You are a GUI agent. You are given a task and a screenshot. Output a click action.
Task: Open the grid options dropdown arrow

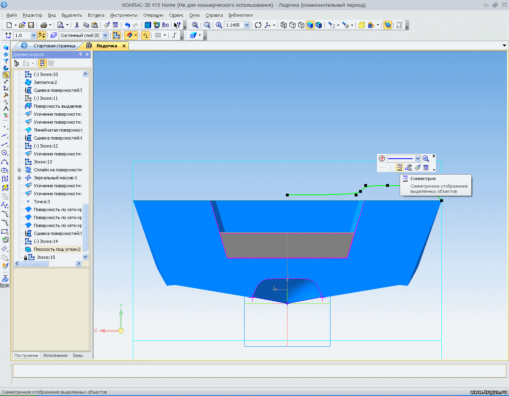[165, 35]
